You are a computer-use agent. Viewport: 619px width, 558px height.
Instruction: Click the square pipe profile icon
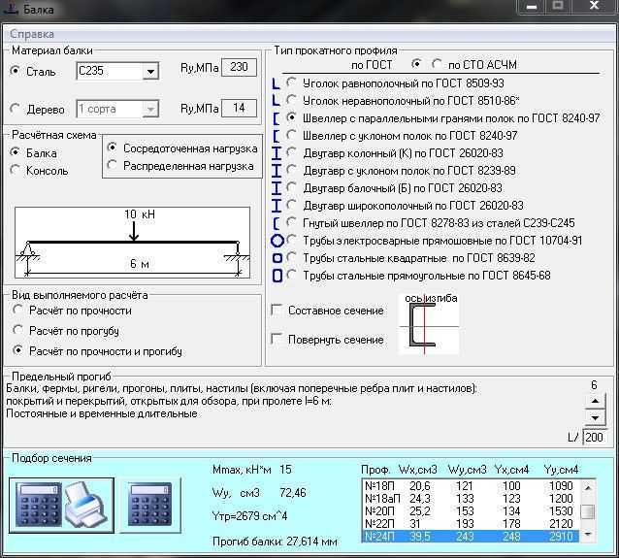(x=277, y=258)
